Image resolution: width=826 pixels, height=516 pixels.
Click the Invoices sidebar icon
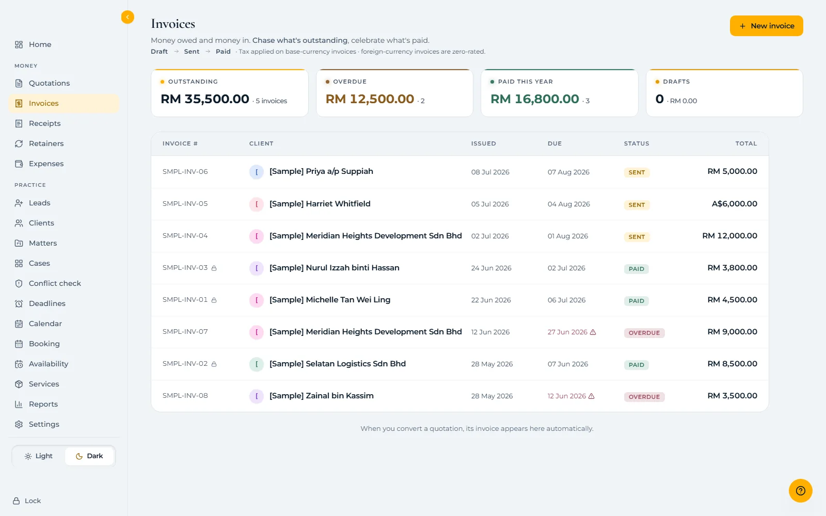coord(19,103)
